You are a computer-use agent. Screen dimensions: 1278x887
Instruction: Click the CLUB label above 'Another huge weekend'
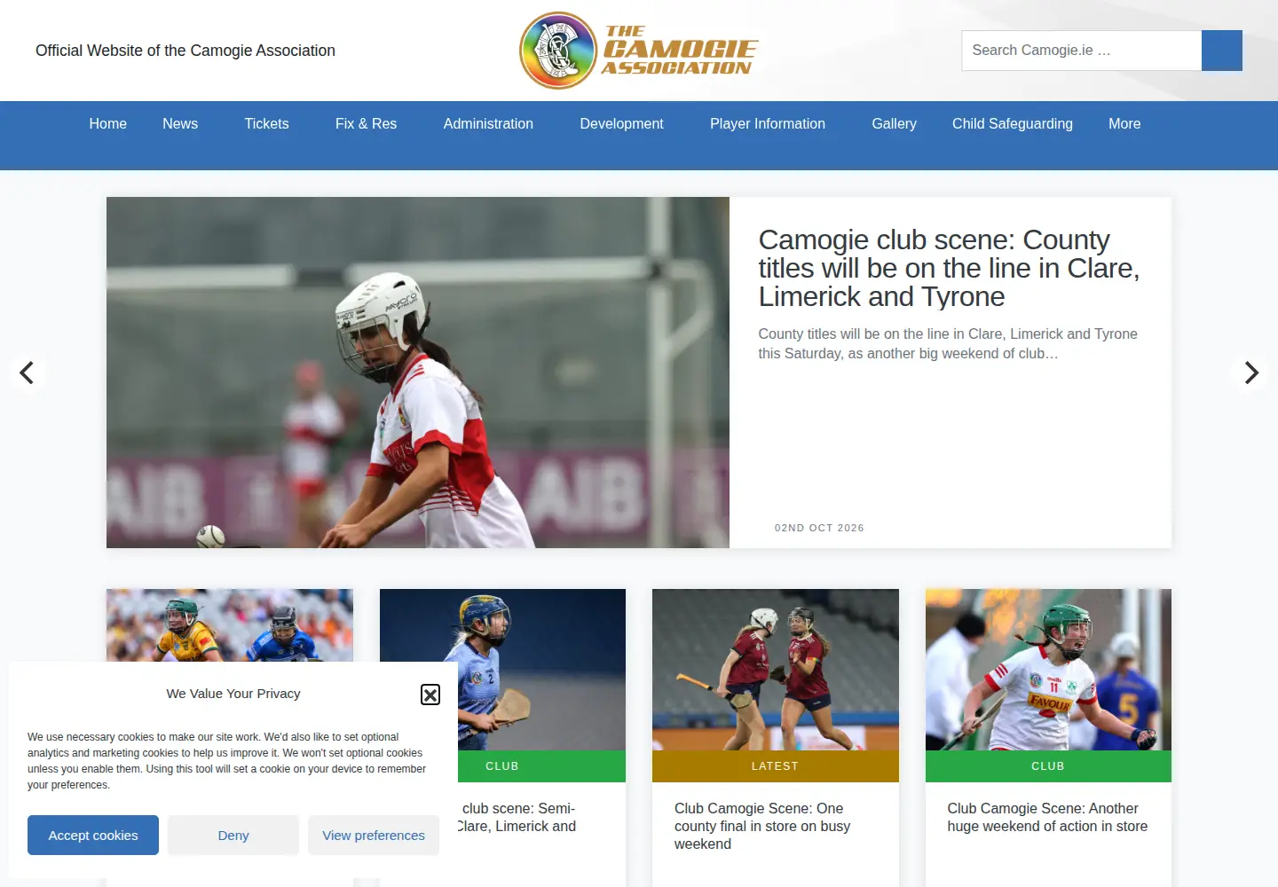coord(1048,766)
